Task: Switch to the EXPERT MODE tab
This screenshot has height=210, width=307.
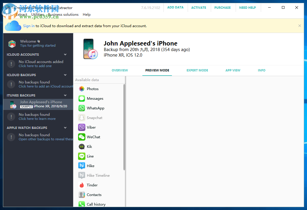Action: pyautogui.click(x=197, y=70)
